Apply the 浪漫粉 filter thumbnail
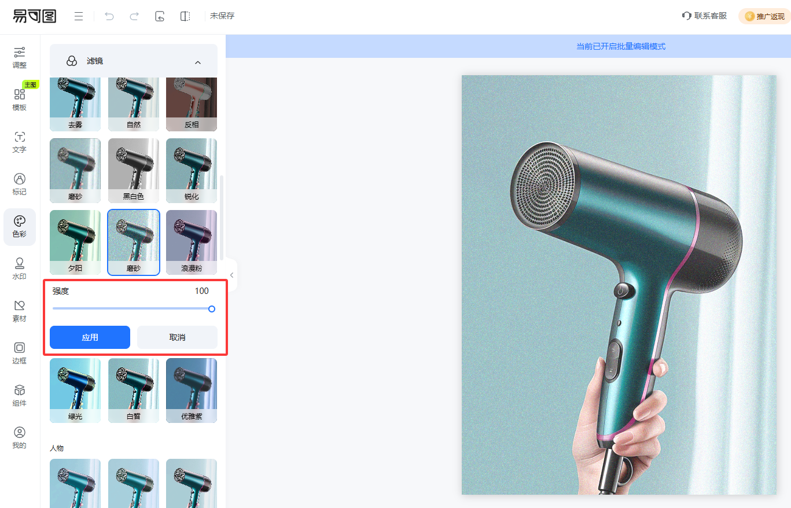 [192, 242]
